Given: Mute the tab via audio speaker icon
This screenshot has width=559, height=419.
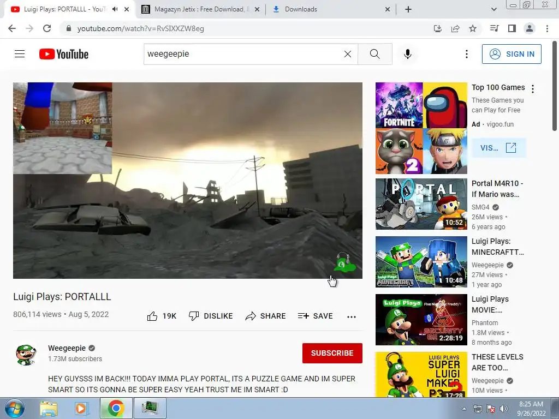Looking at the screenshot, I should [x=115, y=9].
